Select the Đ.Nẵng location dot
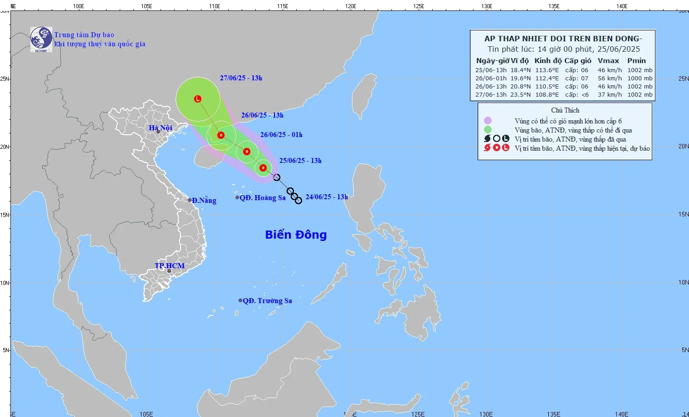 (x=190, y=200)
